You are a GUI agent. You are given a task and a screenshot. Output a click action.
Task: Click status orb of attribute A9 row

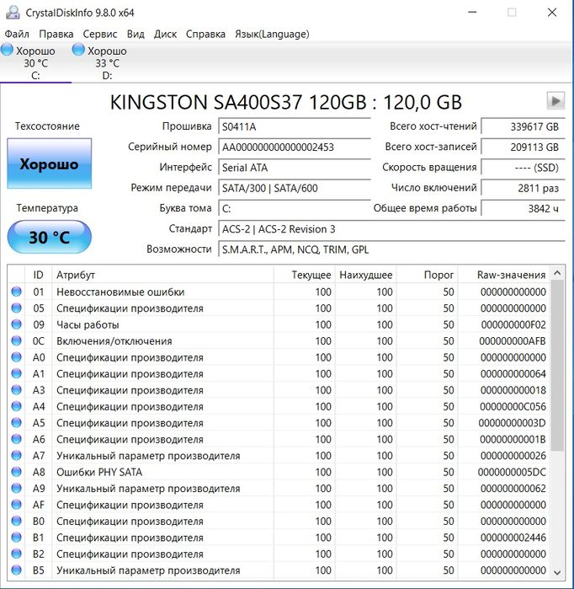pyautogui.click(x=17, y=488)
